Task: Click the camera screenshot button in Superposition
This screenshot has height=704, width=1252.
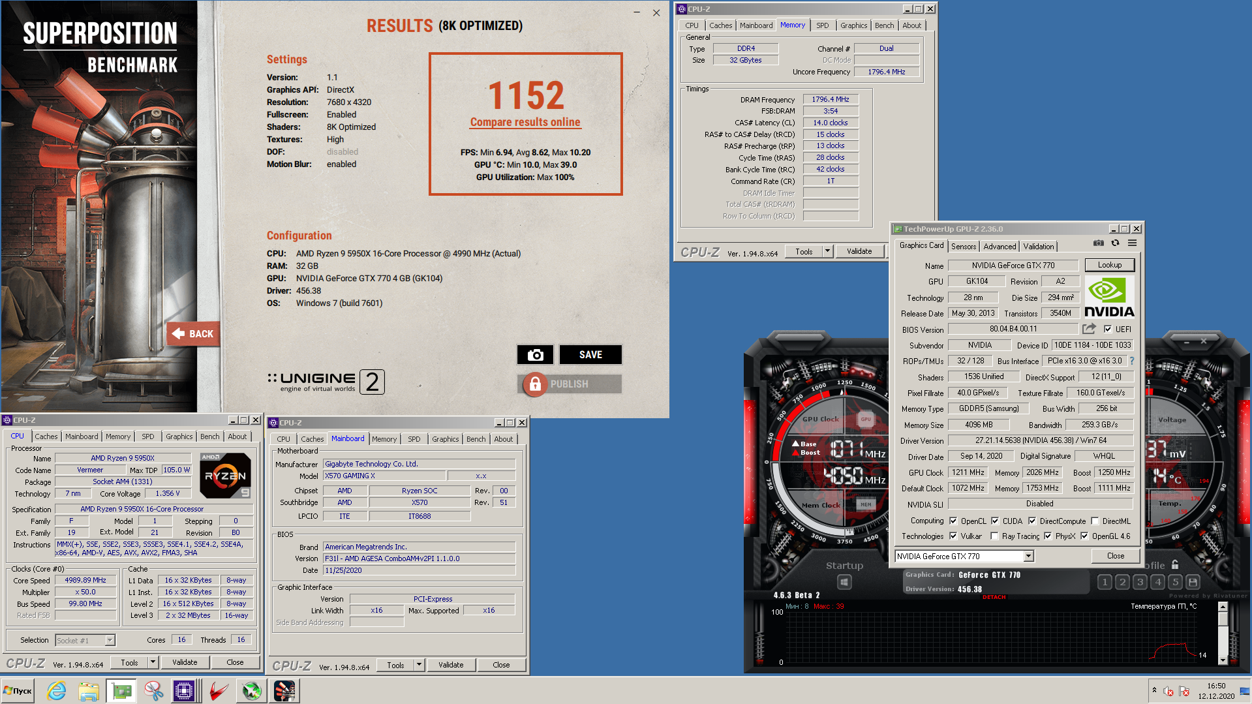Action: point(535,354)
